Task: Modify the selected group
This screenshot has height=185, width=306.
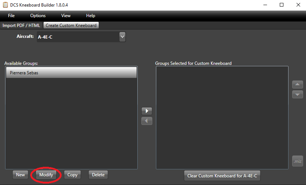Action: tap(46, 175)
